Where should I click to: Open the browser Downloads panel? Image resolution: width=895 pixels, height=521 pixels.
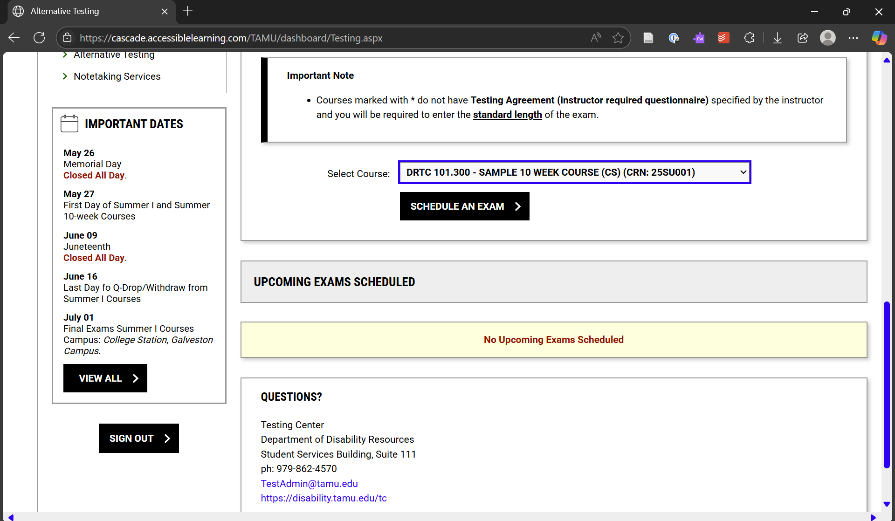pyautogui.click(x=778, y=38)
